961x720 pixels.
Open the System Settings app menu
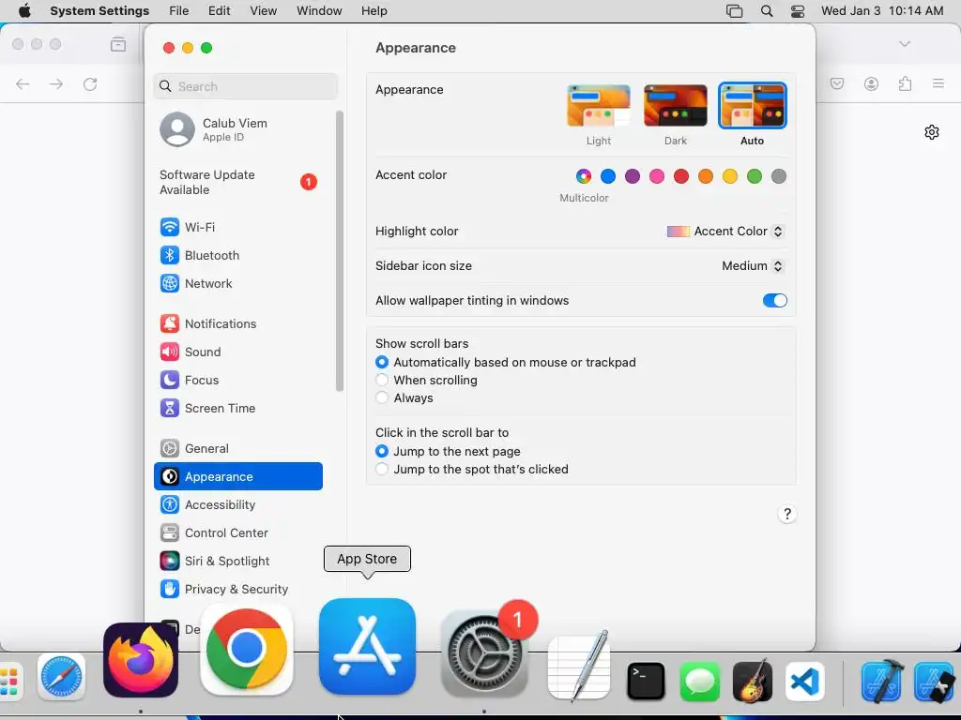point(99,11)
